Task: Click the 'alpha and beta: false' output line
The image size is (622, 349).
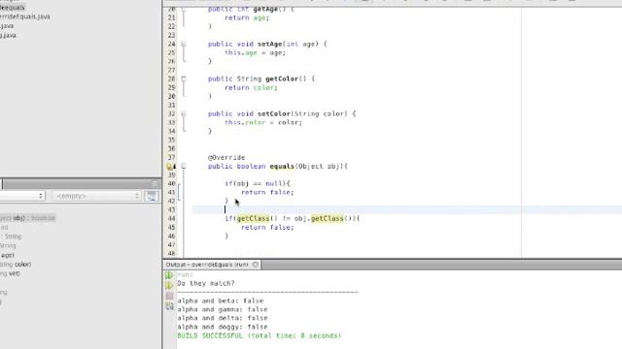Action: coord(221,301)
